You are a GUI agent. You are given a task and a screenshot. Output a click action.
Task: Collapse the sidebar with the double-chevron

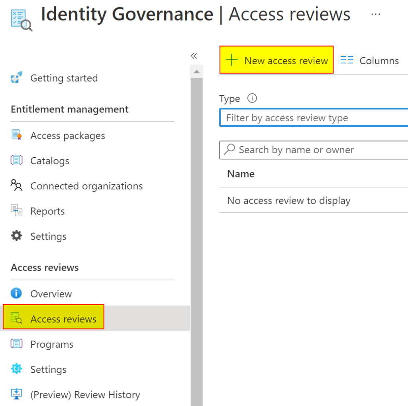pyautogui.click(x=194, y=56)
